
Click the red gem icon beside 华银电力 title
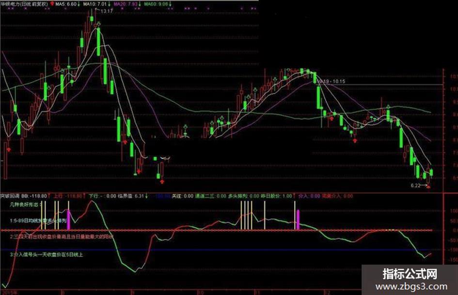pos(52,4)
